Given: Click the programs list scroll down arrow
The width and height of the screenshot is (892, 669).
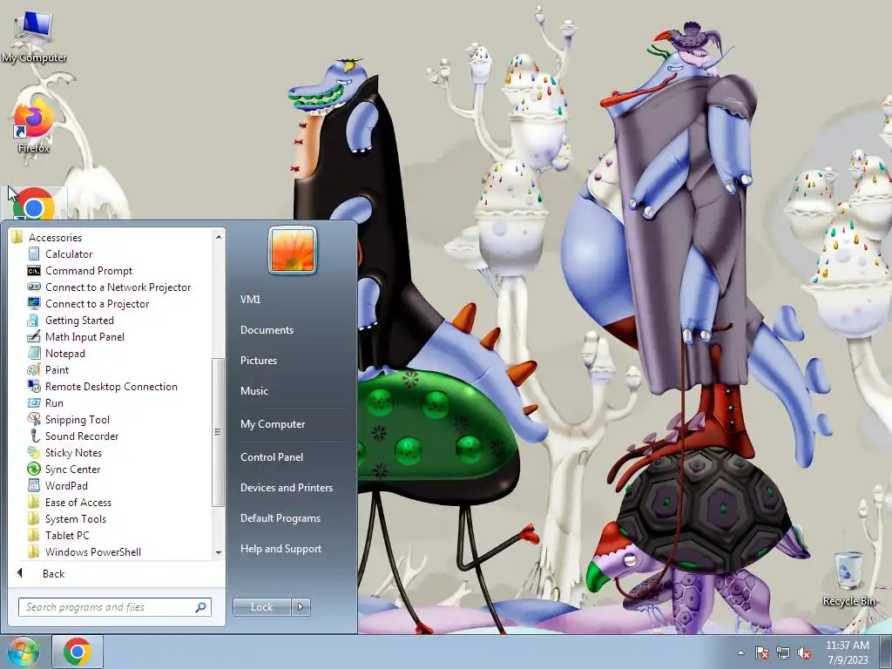Looking at the screenshot, I should (x=219, y=552).
